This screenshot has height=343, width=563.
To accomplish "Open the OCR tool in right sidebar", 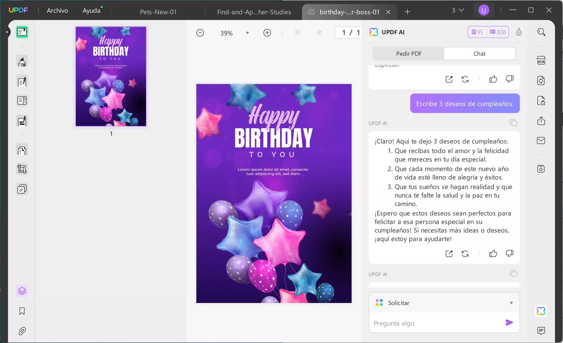I will (x=541, y=61).
